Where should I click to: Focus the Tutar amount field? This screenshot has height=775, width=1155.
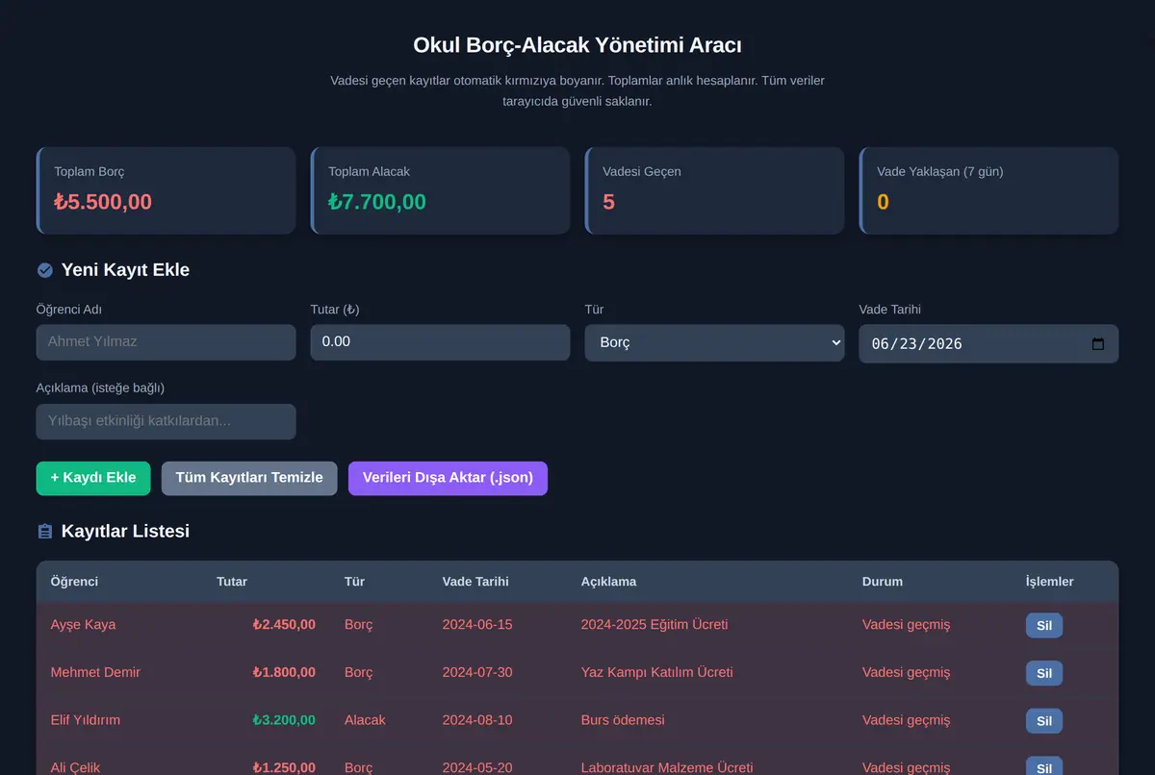click(440, 342)
